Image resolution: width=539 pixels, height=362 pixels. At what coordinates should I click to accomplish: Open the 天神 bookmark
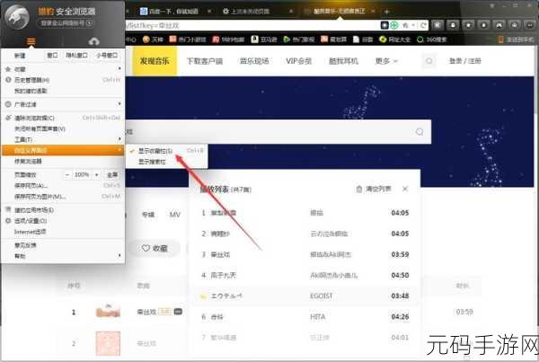pos(153,40)
